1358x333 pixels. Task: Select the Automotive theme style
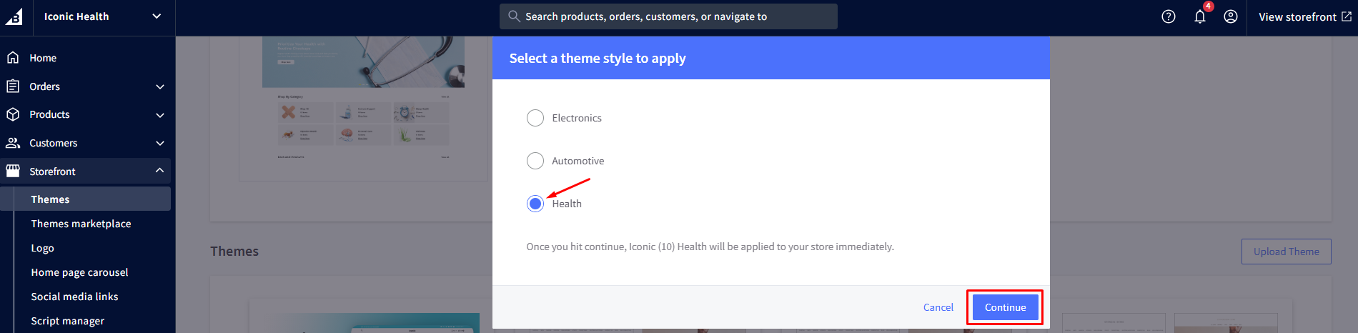point(535,161)
